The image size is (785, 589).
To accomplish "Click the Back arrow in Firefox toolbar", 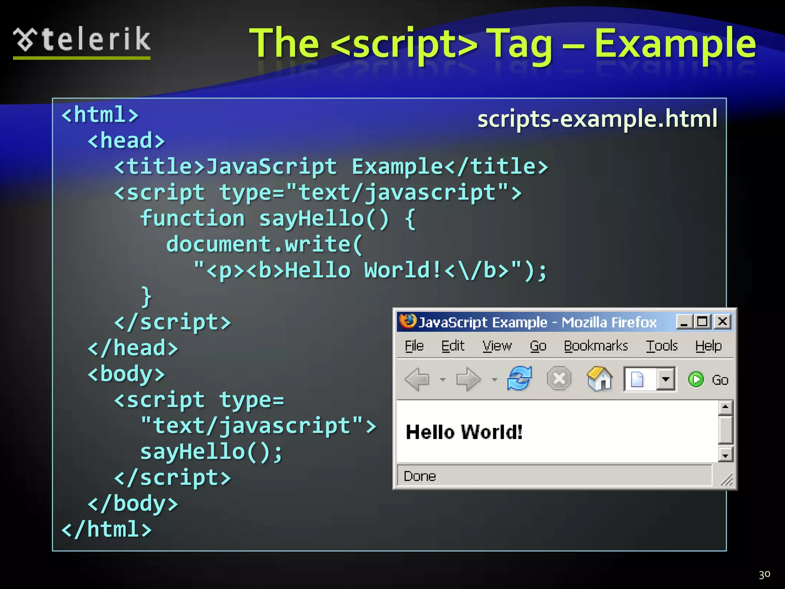I will (417, 379).
